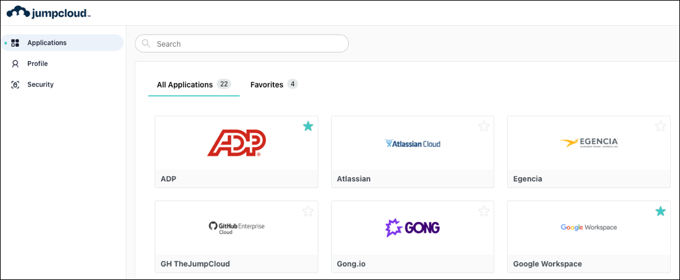Click the 22 count badge
The height and width of the screenshot is (280, 680).
224,84
